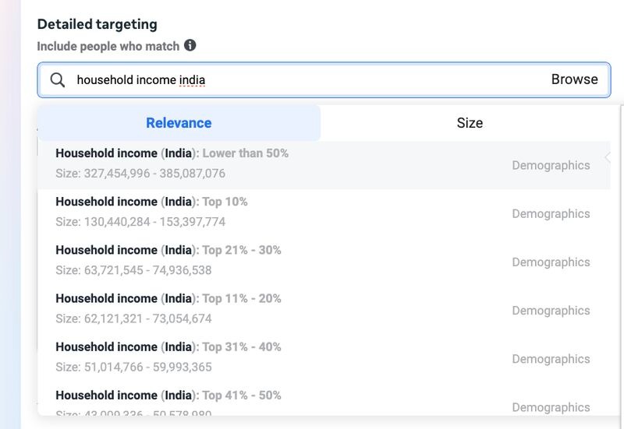The image size is (624, 429).
Task: Select Household income (India): Top 10%
Action: (152, 202)
